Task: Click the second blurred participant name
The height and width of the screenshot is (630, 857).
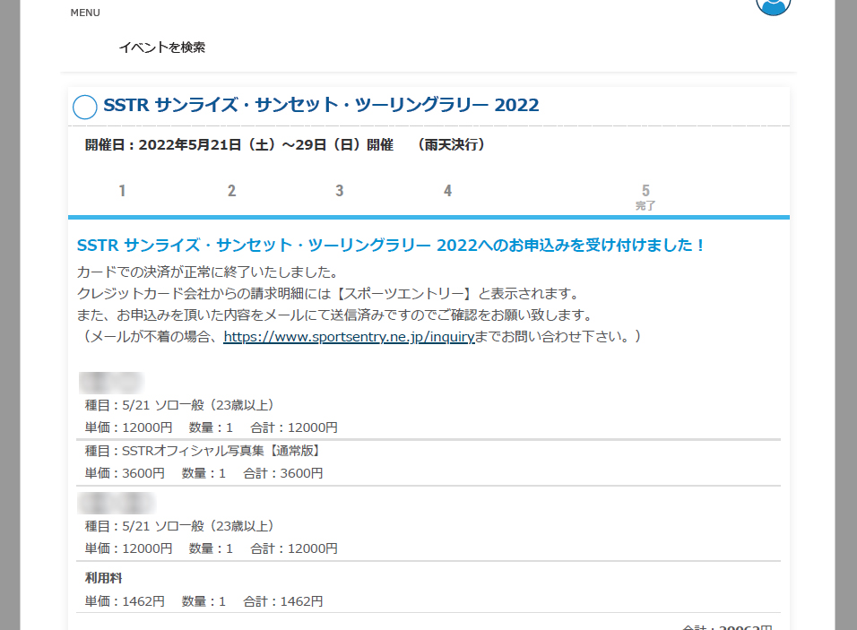Action: 117,503
